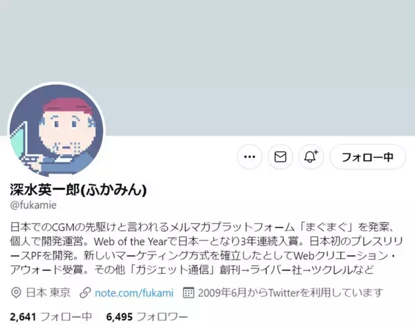This screenshot has width=415, height=325.
Task: Select the display name 深水英一郎(ふかみん)
Action: coord(78,189)
